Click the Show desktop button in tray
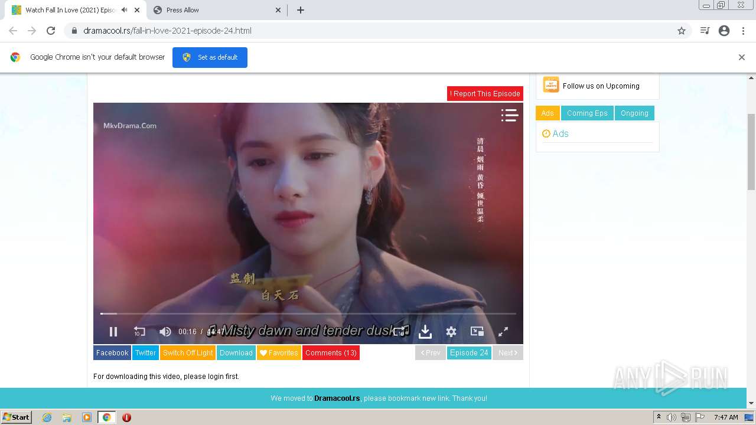This screenshot has width=756, height=425. [749, 417]
